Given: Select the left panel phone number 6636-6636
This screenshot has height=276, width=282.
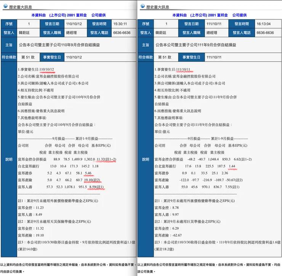Looking at the screenshot, I should coord(122,33).
